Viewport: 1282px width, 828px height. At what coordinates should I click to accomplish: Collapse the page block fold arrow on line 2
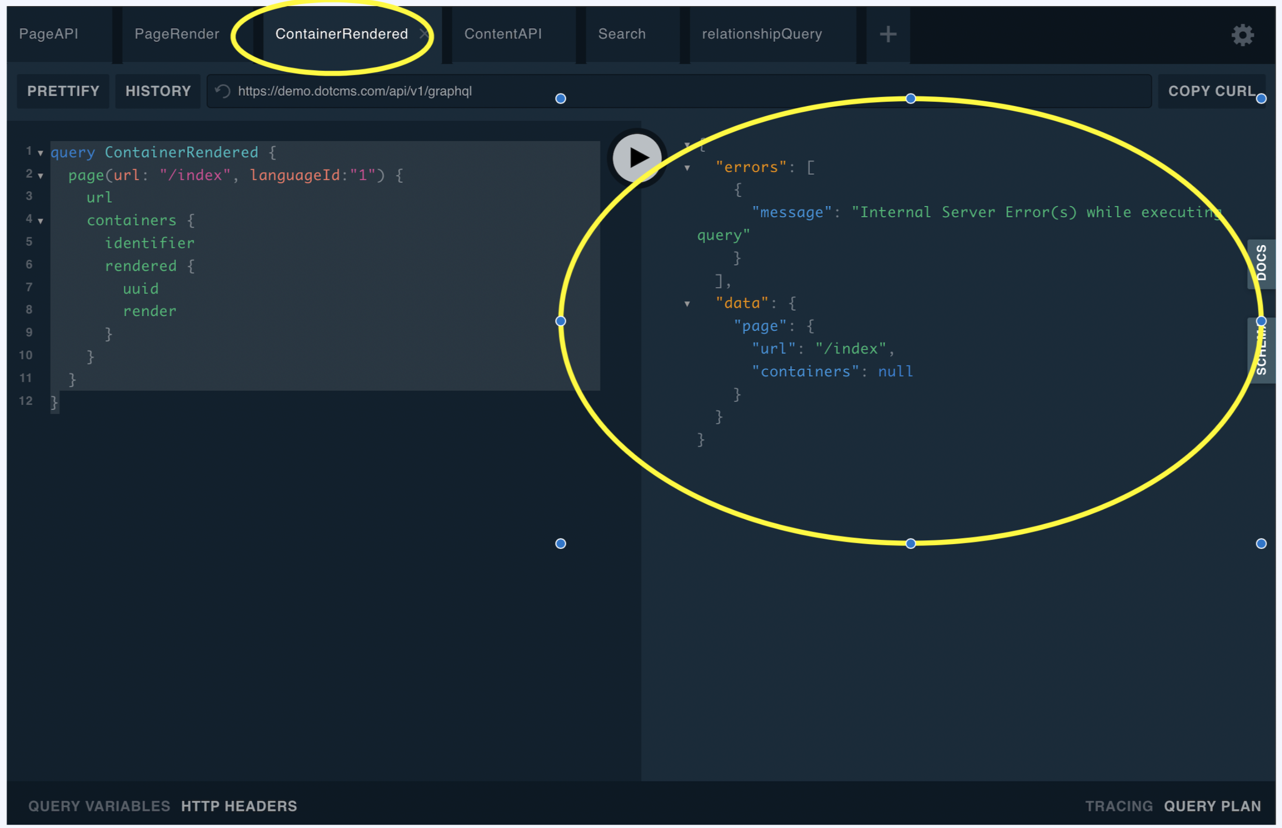(40, 176)
